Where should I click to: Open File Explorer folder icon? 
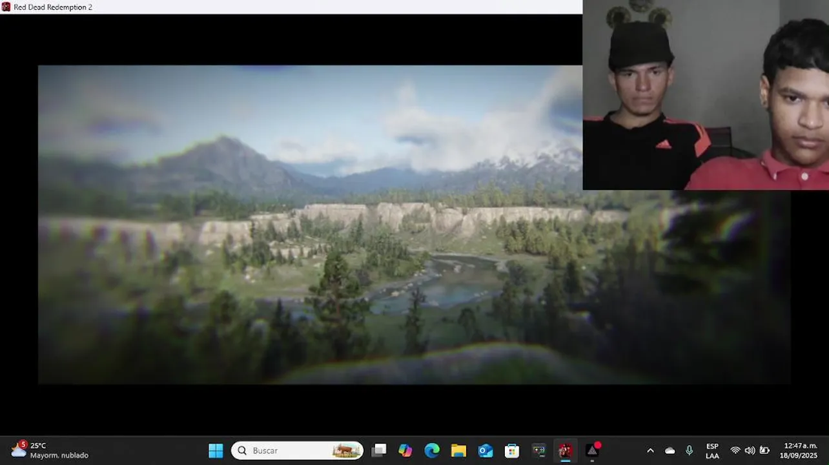[458, 450]
